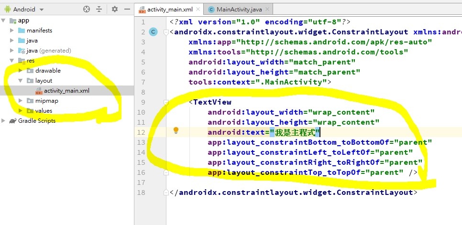Expand the values folder

21,110
